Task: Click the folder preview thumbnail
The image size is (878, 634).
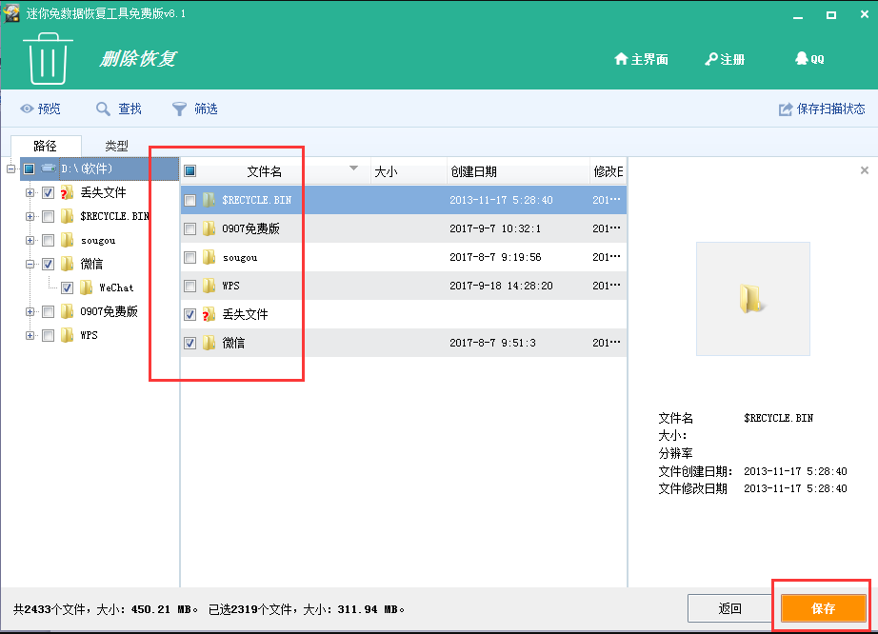Action: 752,299
